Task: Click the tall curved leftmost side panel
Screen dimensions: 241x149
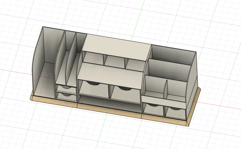Action: point(38,62)
